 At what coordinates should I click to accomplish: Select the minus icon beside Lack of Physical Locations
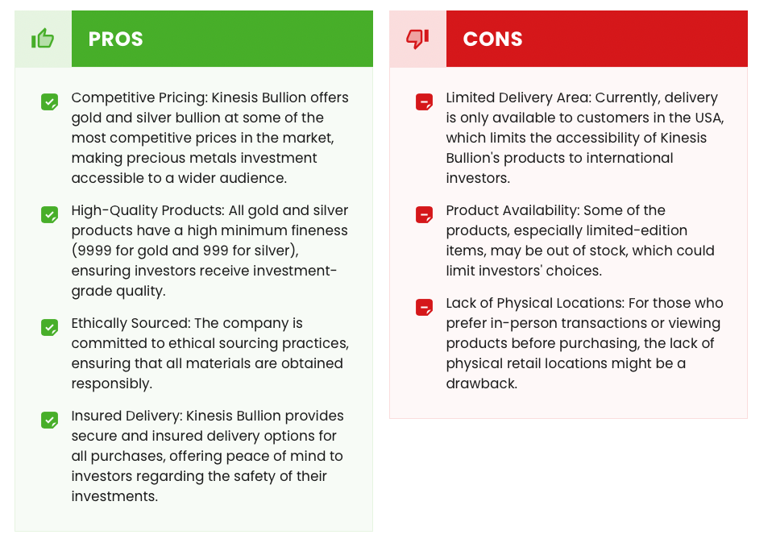(x=424, y=307)
